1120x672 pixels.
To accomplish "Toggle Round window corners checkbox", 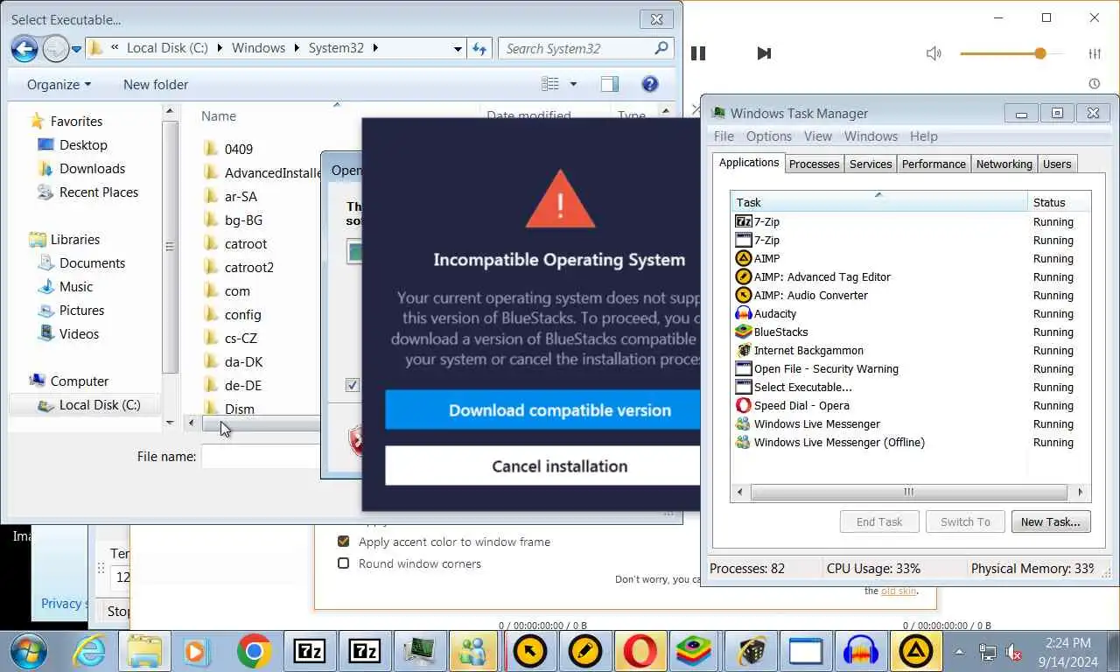I will [x=344, y=563].
